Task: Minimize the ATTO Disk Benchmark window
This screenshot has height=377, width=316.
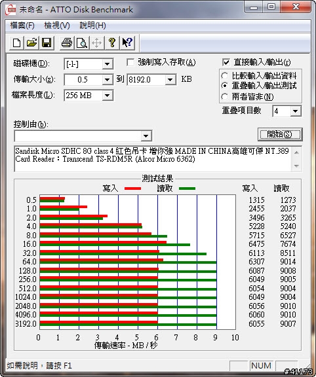Action: [x=254, y=7]
